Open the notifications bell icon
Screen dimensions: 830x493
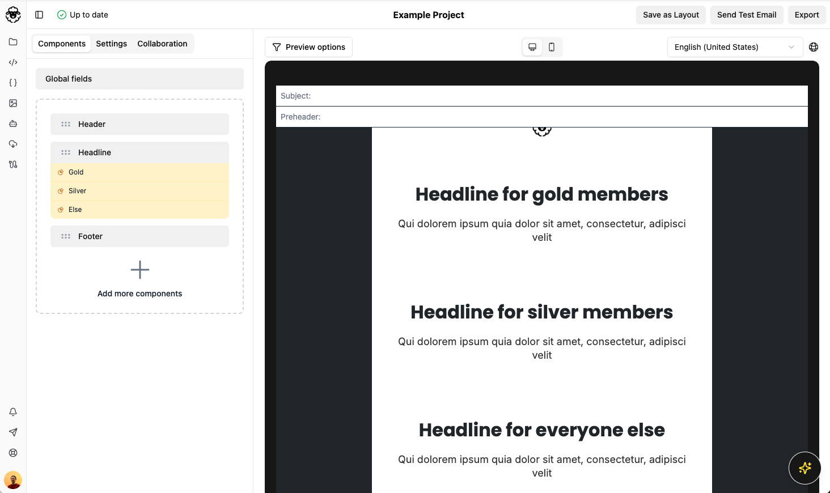coord(13,412)
